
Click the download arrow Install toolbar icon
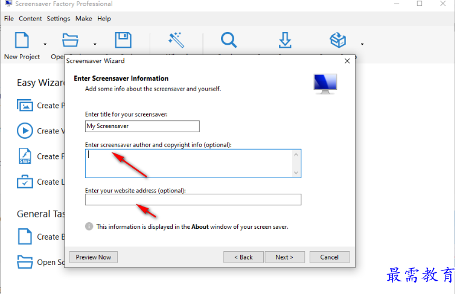[x=285, y=40]
